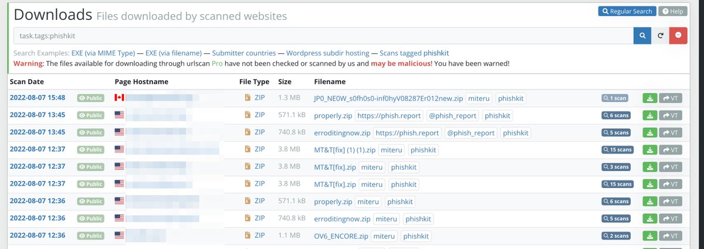Screen dimensions: 704x249
Task: Open the Regular Search button
Action: (627, 11)
